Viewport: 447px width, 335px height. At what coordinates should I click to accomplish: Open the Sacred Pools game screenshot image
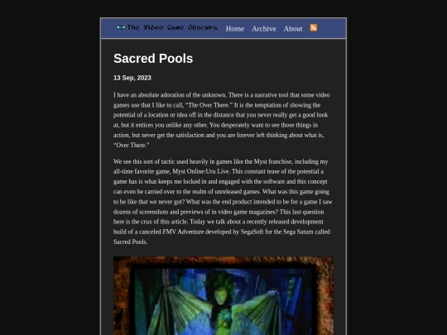coord(223,295)
